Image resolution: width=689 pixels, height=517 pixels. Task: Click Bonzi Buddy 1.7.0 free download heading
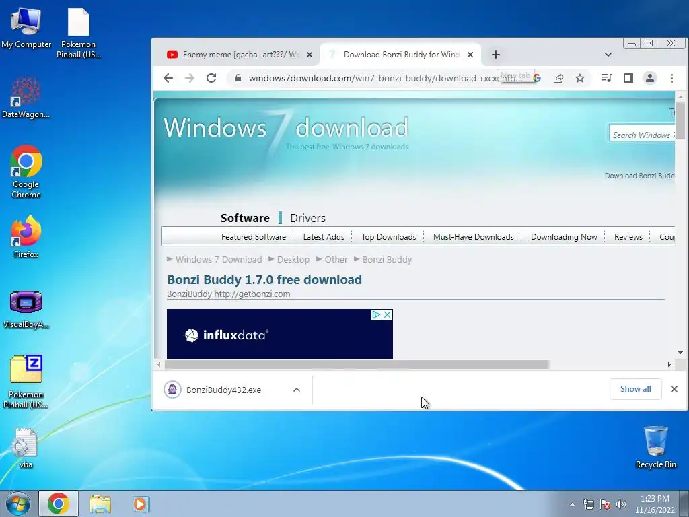point(264,279)
